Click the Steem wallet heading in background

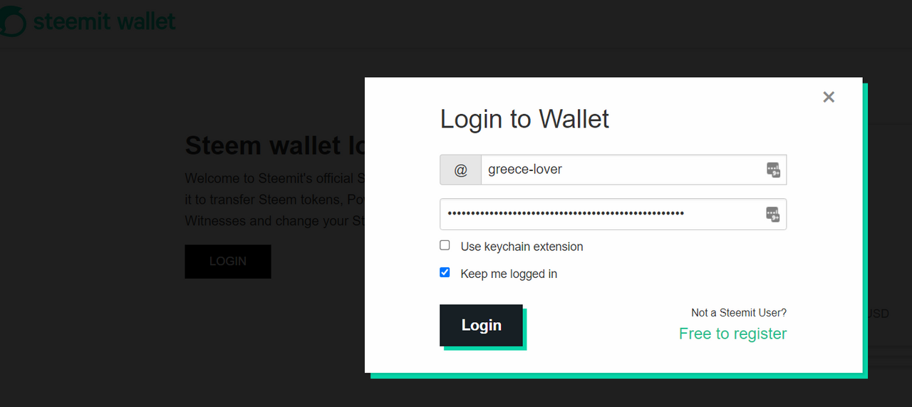tap(274, 145)
